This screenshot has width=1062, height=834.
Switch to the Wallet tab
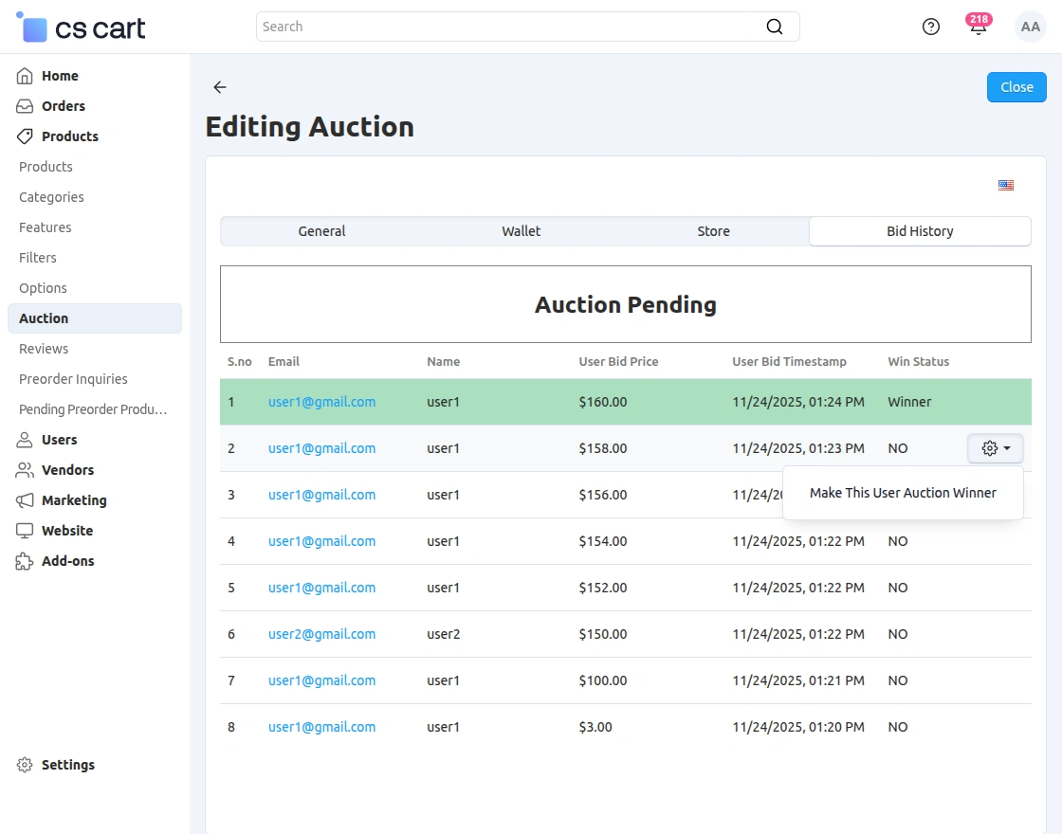(x=521, y=231)
